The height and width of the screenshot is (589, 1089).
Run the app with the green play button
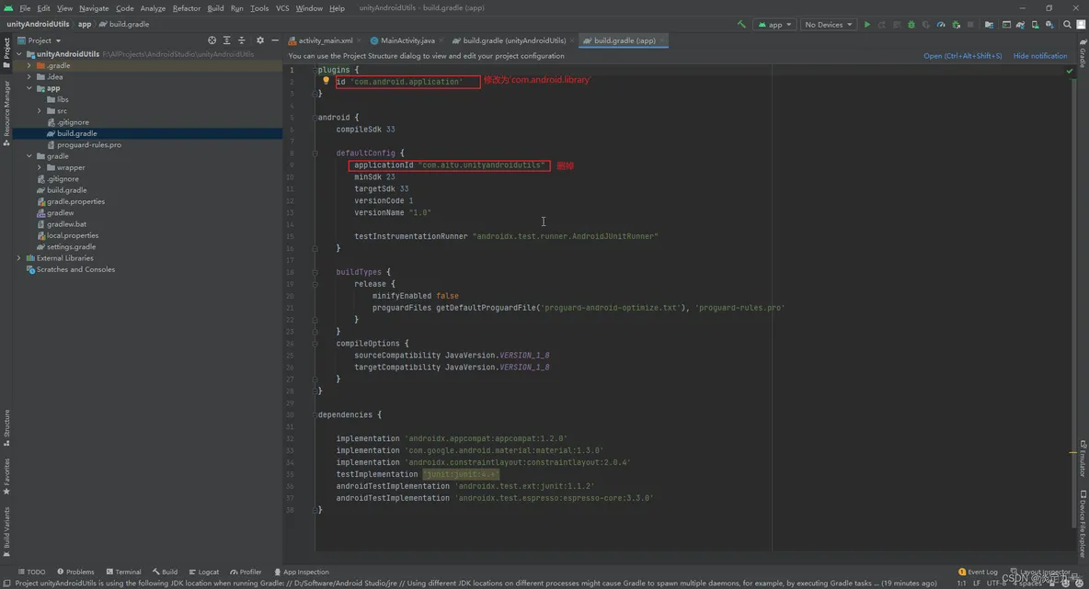coord(866,24)
